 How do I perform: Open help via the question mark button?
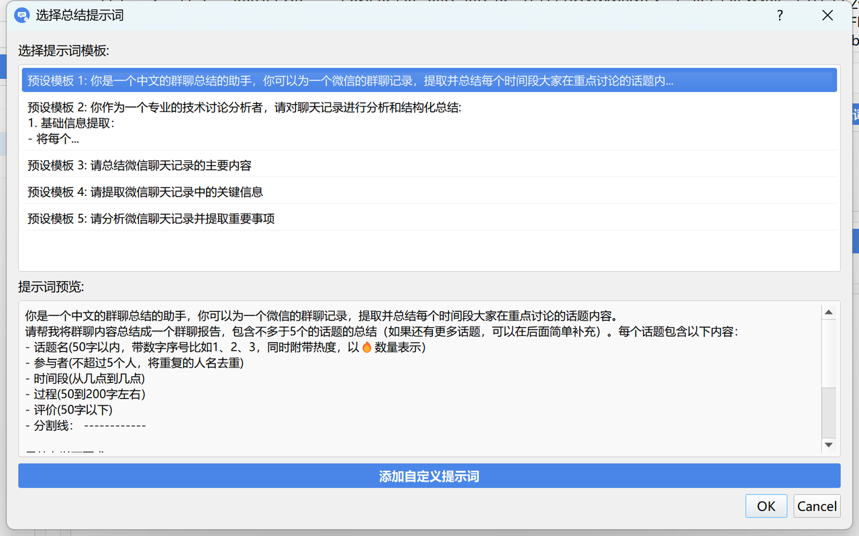(x=780, y=15)
